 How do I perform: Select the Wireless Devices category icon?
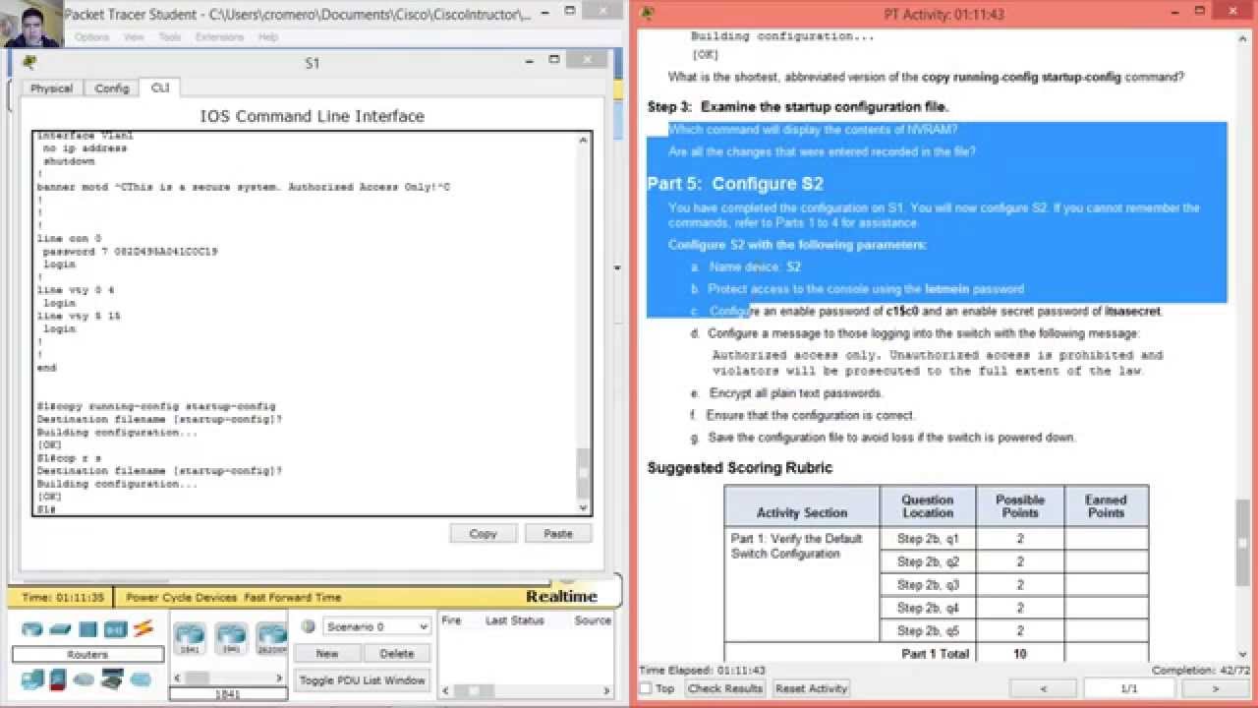point(116,629)
